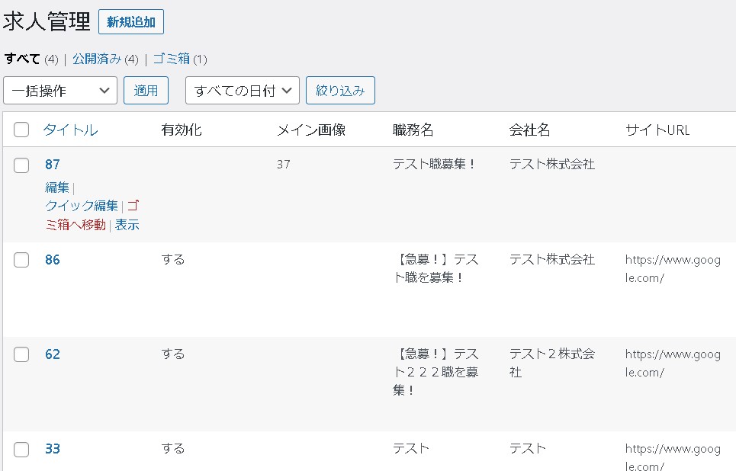Image resolution: width=736 pixels, height=471 pixels.
Task: Sort the table by タイトル column
Action: (70, 130)
